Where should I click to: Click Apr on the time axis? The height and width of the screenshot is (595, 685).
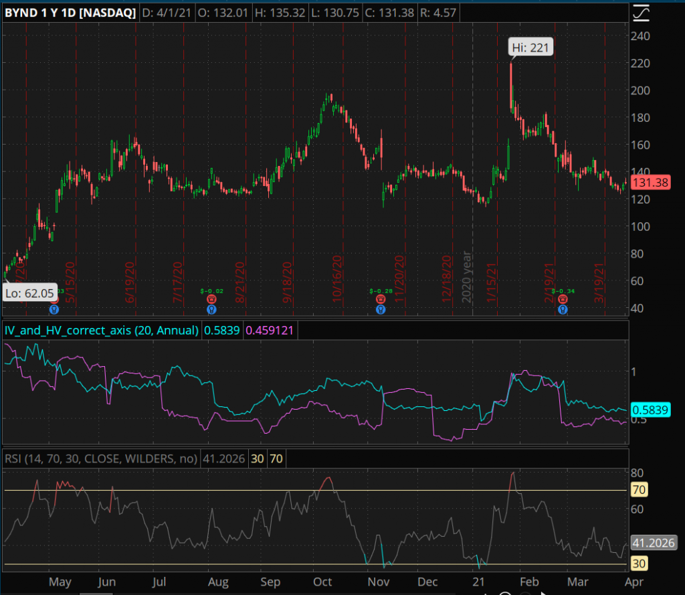tap(634, 582)
